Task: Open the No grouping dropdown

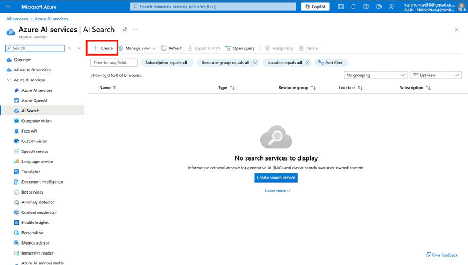Action: [376, 75]
